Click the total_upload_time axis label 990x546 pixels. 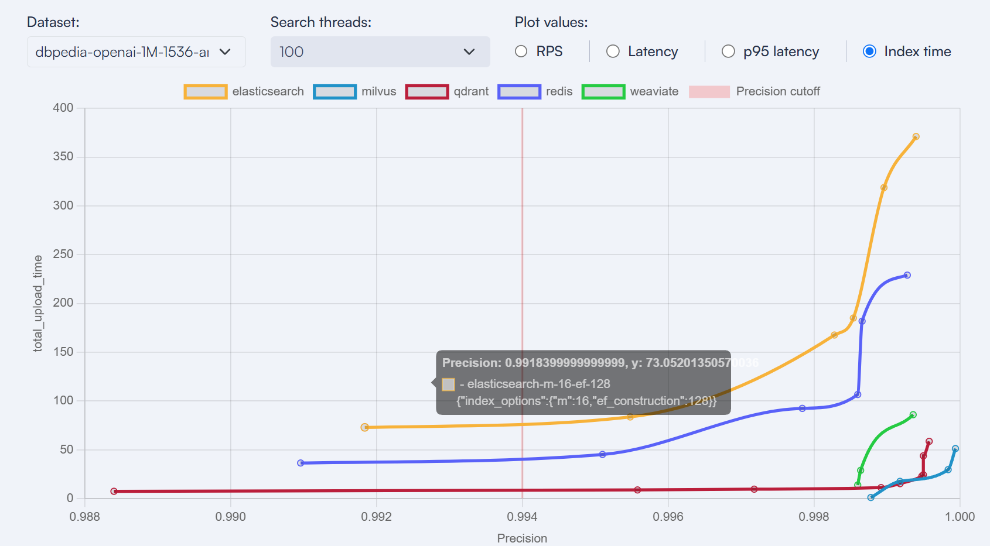38,303
